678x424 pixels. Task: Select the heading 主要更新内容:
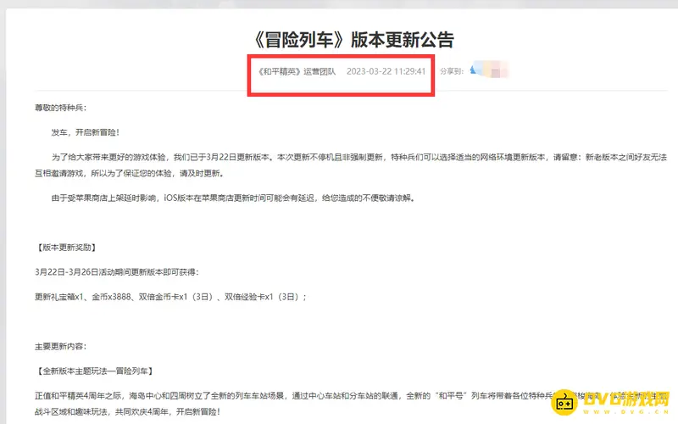pos(60,347)
